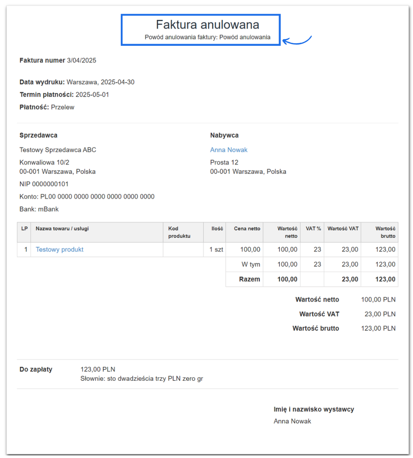Image resolution: width=413 pixels, height=458 pixels.
Task: Select the 'Słownie' amount in words line
Action: (x=142, y=379)
